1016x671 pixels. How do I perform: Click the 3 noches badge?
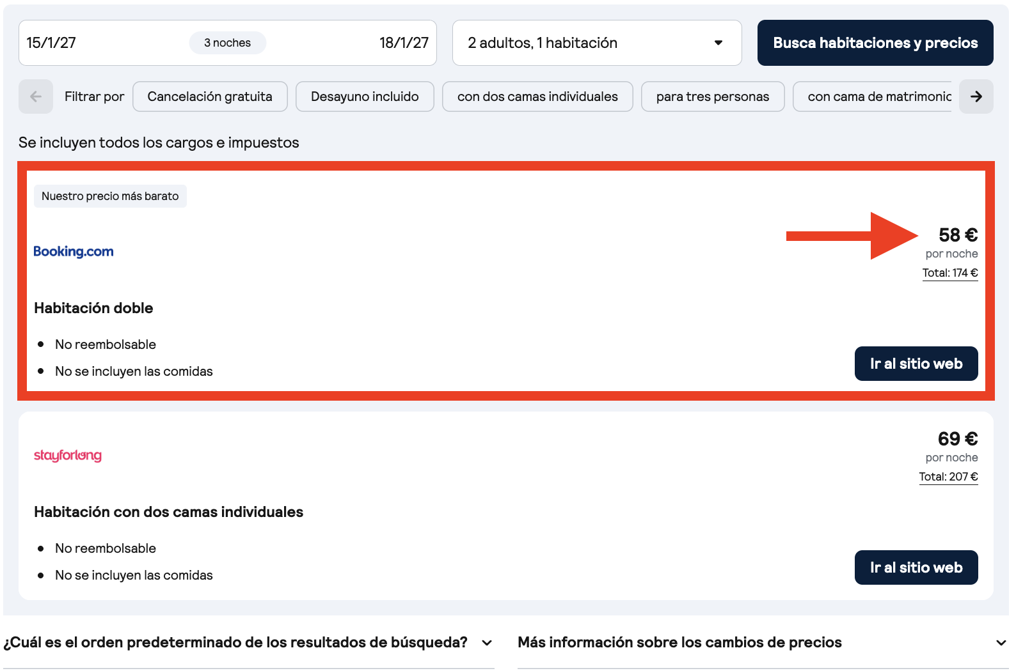tap(228, 43)
